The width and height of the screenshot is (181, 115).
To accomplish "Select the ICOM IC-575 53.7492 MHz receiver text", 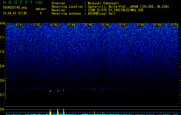I will click(x=115, y=10).
